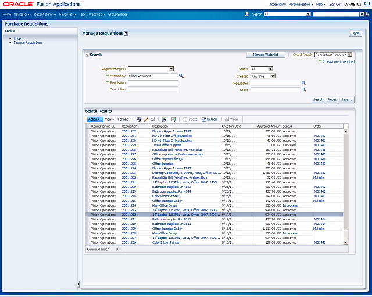Click the Oracle logo icon at top right
Viewport: 372px width, 297px height.
pyautogui.click(x=367, y=4)
